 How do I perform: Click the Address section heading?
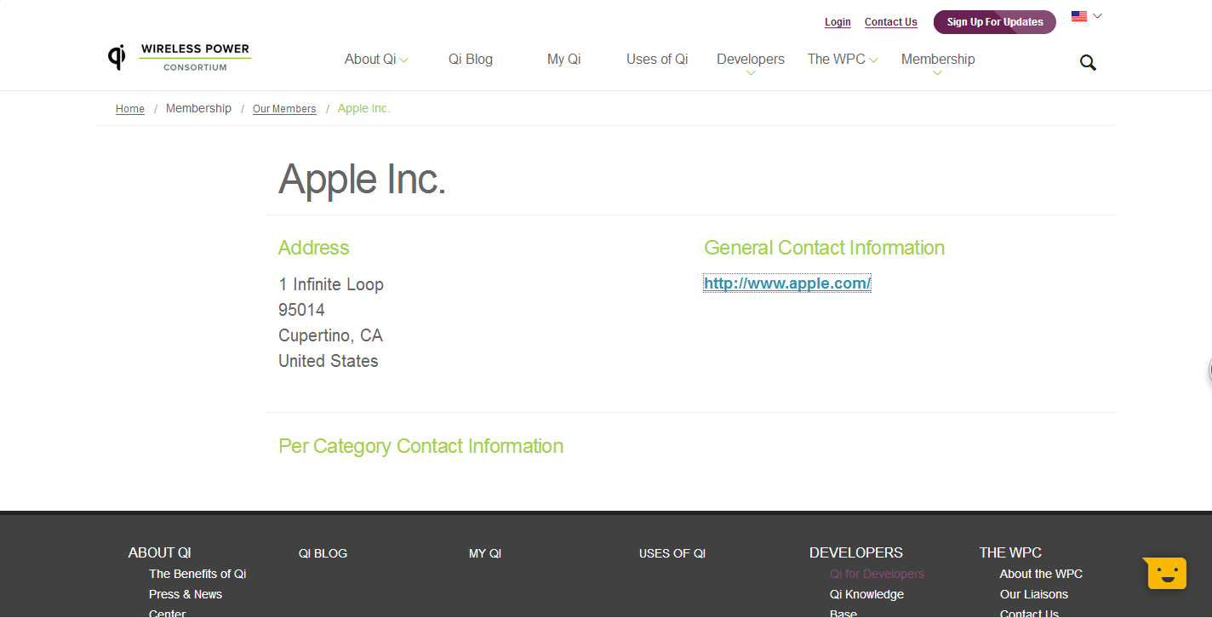tap(314, 248)
